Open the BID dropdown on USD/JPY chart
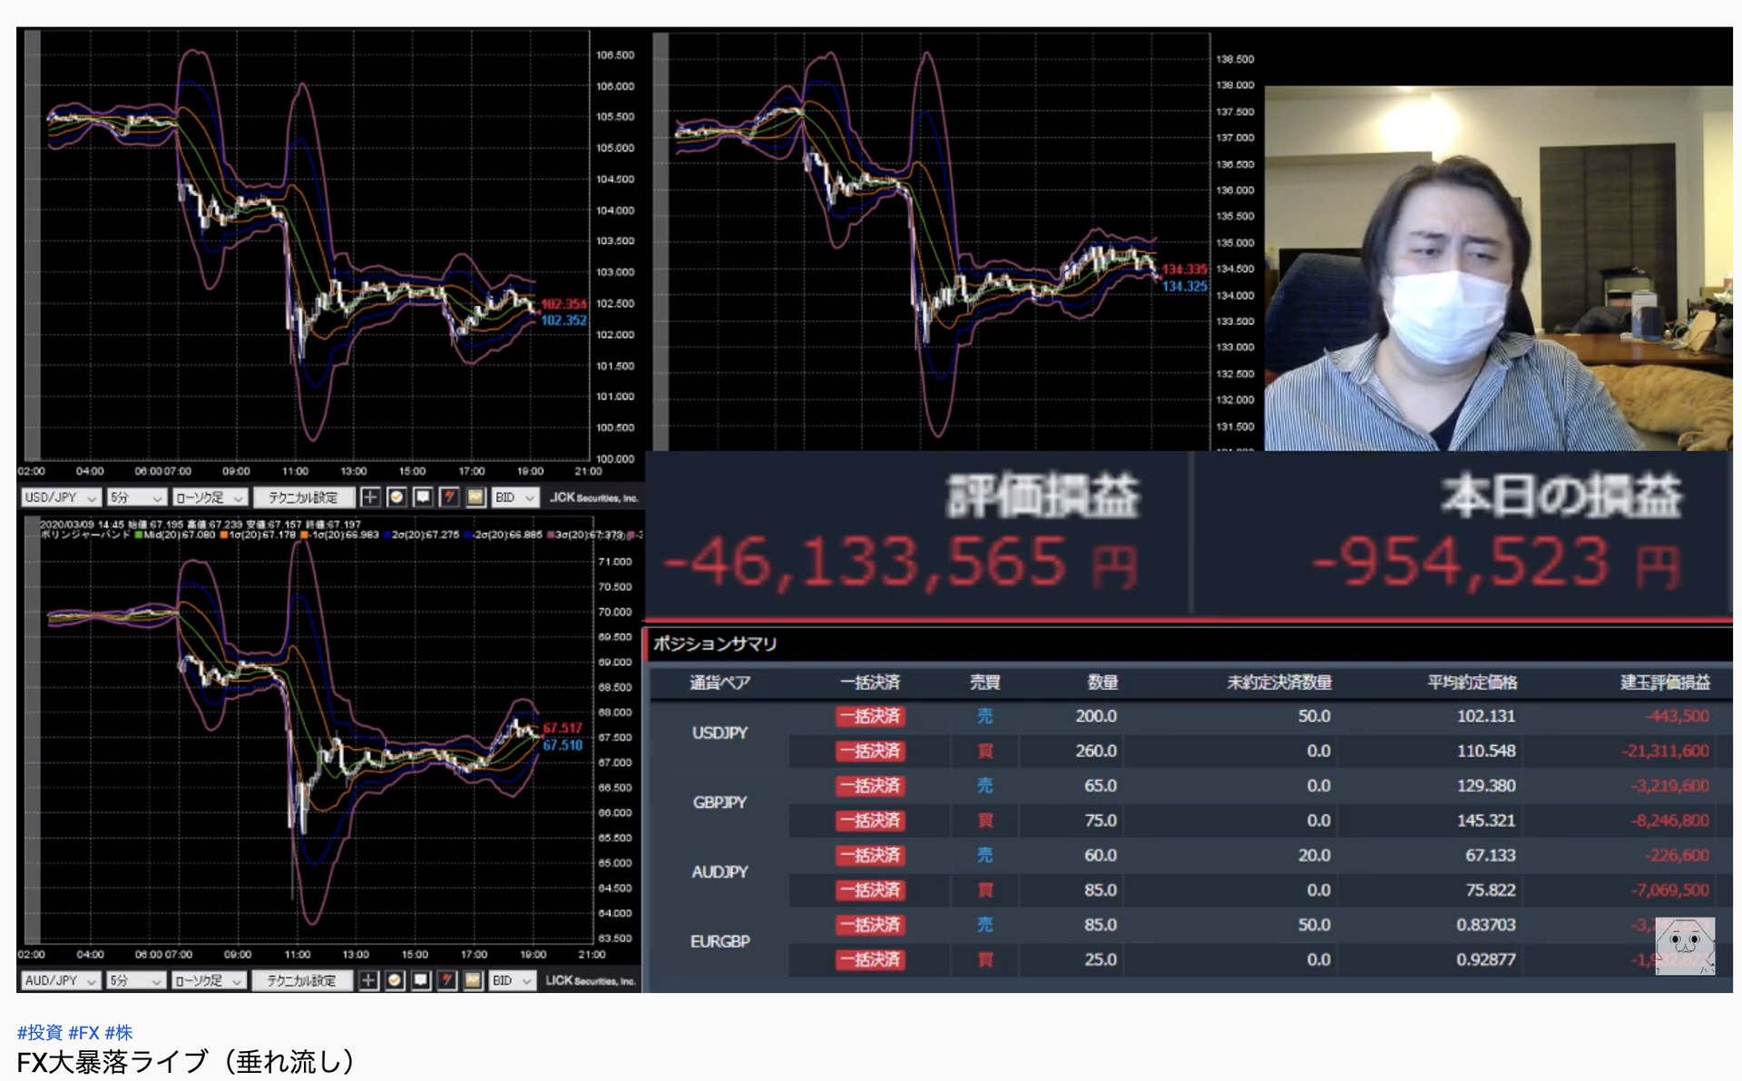This screenshot has height=1081, width=1742. [x=514, y=497]
